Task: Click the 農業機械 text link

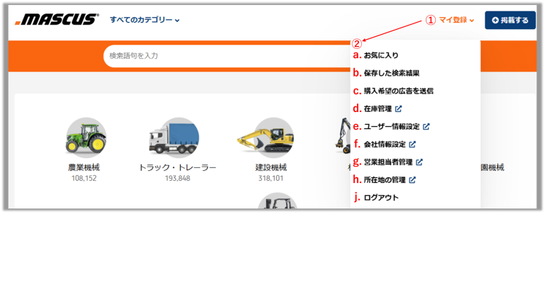Action: point(84,167)
